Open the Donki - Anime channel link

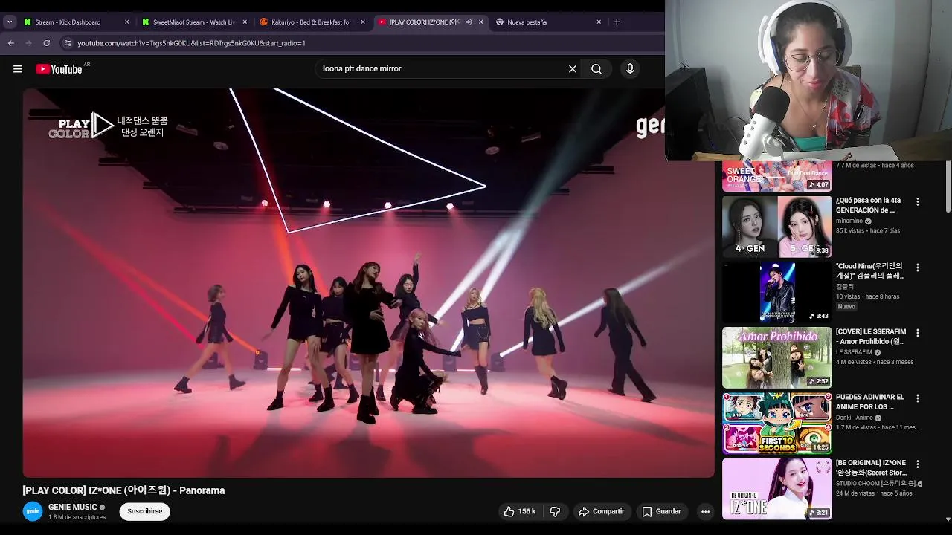(x=855, y=418)
